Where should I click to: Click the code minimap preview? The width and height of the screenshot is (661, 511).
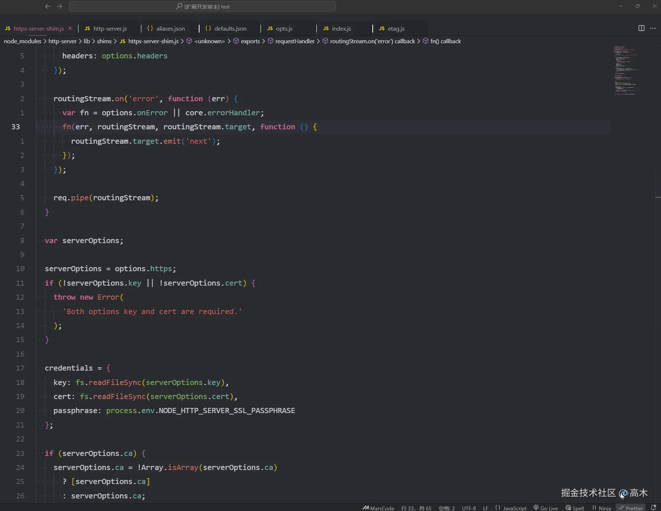point(625,70)
